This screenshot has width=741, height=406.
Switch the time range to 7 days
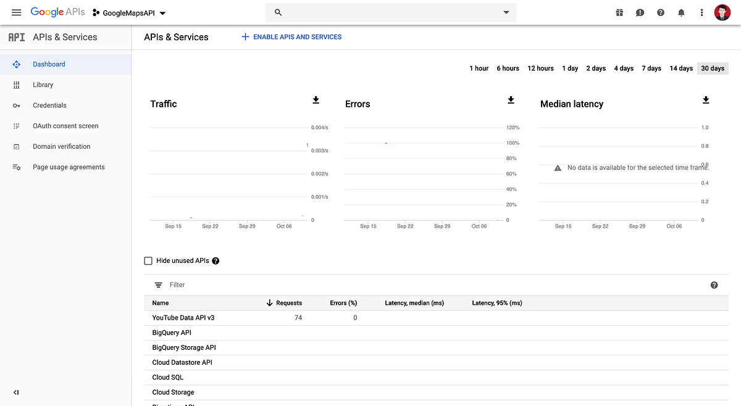pyautogui.click(x=651, y=68)
